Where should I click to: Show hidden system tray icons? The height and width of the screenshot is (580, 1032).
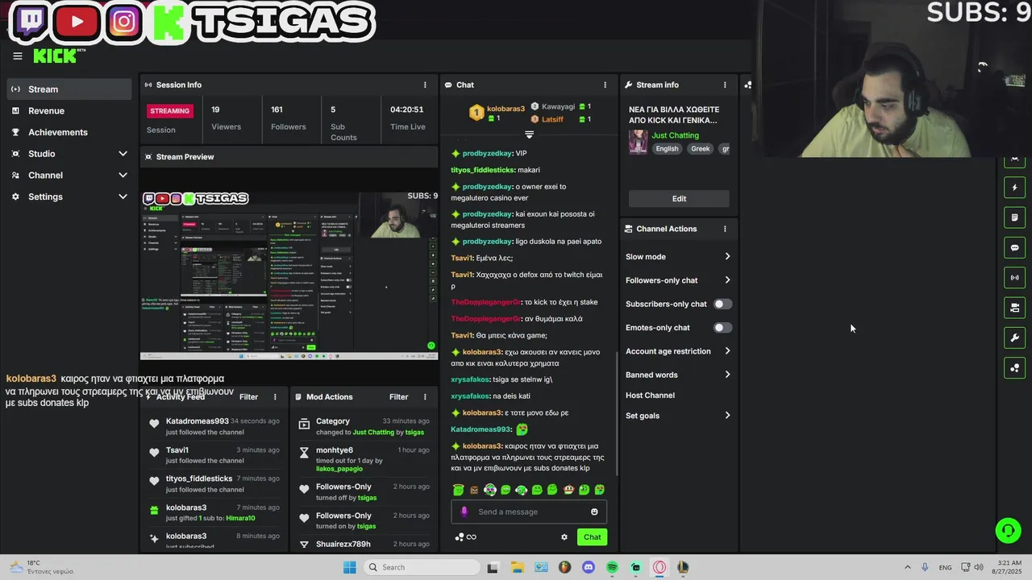(907, 567)
